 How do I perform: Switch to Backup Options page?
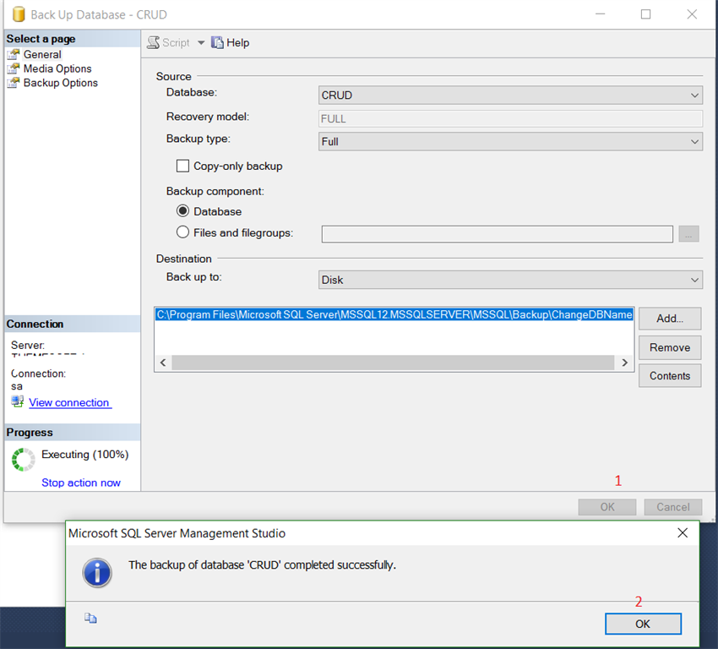tap(61, 83)
